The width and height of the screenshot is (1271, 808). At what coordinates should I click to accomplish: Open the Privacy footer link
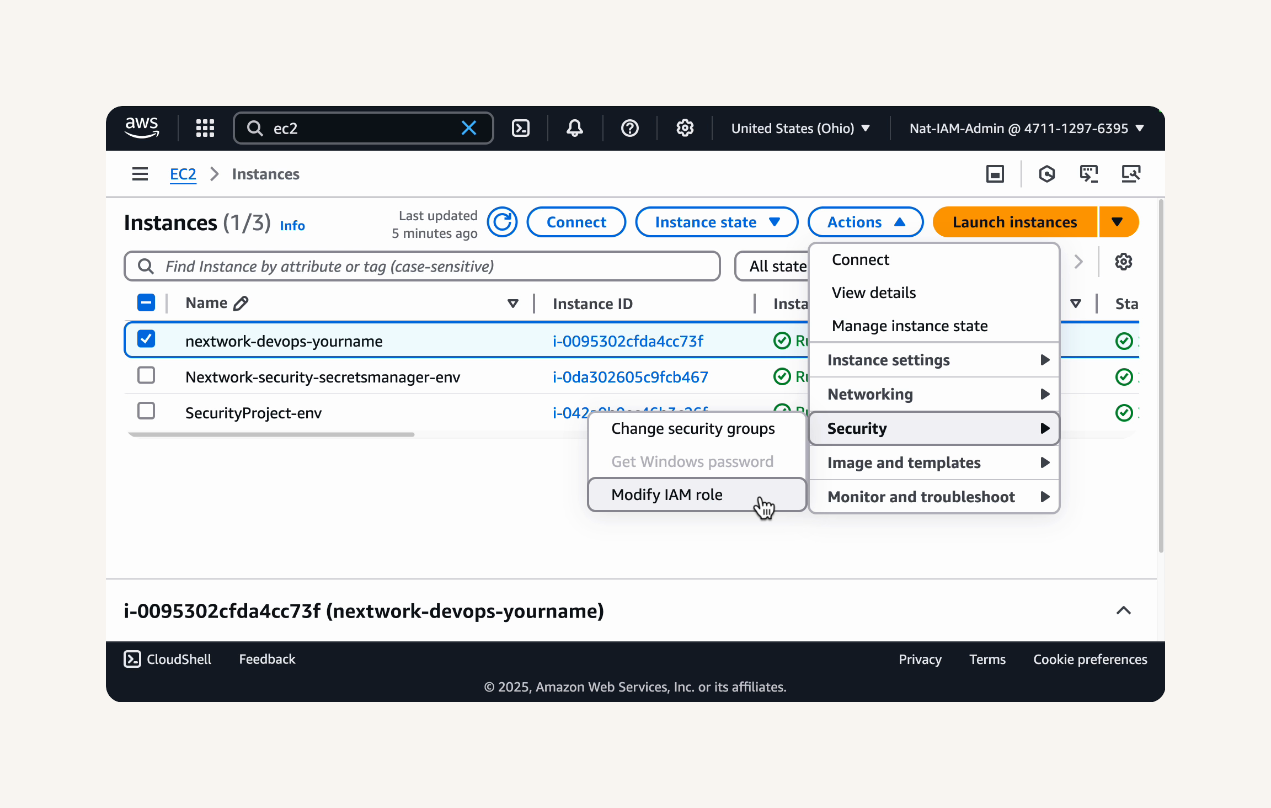pos(920,659)
